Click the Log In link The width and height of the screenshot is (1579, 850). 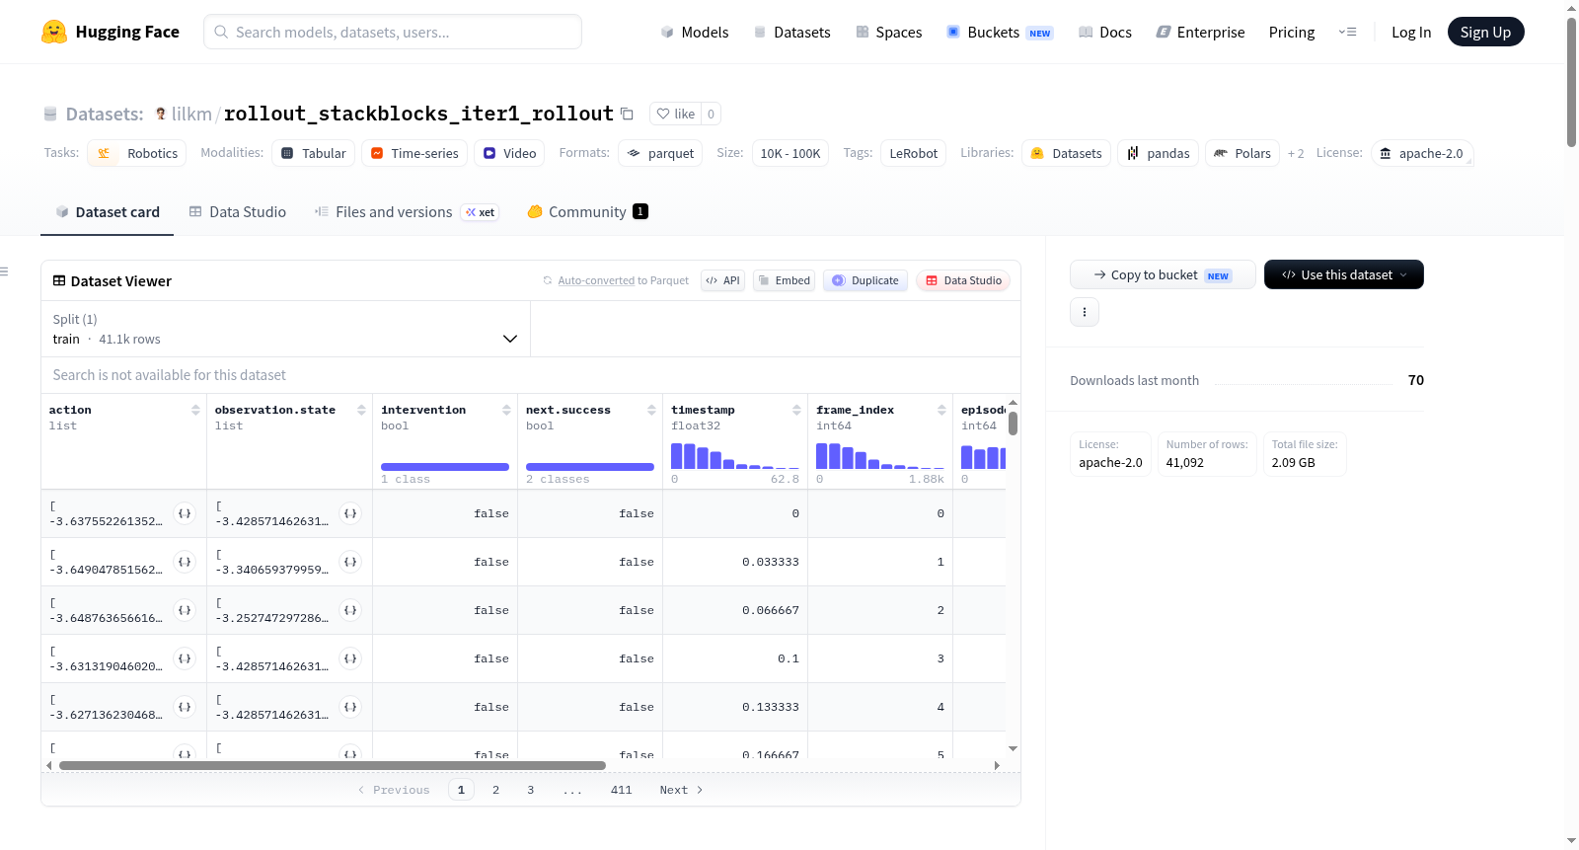[1411, 32]
